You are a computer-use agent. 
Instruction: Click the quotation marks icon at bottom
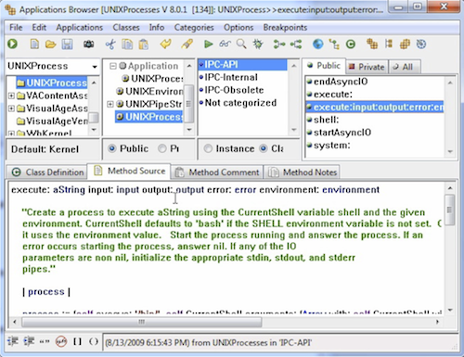(45, 342)
